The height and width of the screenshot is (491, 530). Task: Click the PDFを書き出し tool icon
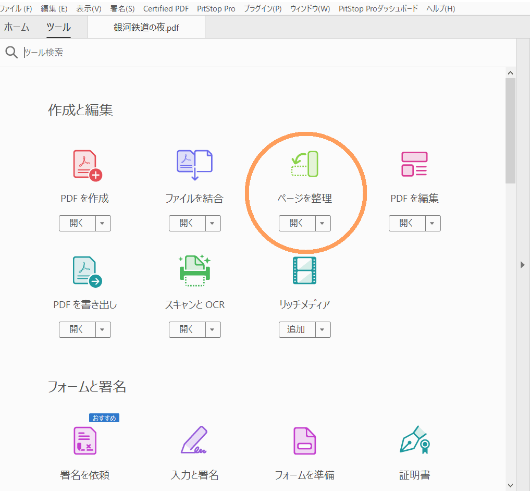pyautogui.click(x=87, y=272)
